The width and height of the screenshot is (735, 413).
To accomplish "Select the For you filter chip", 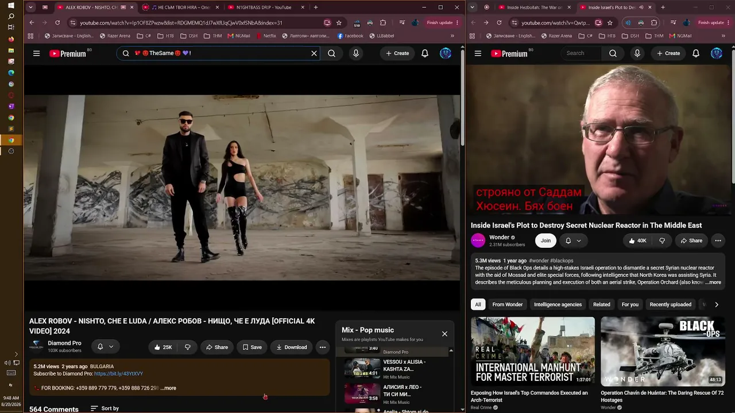I will [630, 305].
